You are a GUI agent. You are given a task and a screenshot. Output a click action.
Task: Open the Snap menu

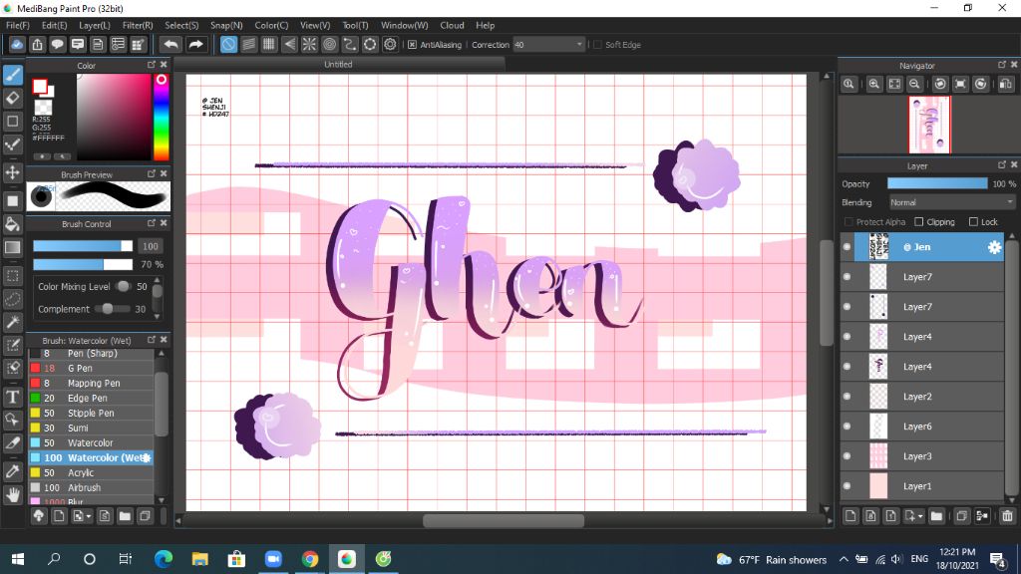pyautogui.click(x=226, y=25)
